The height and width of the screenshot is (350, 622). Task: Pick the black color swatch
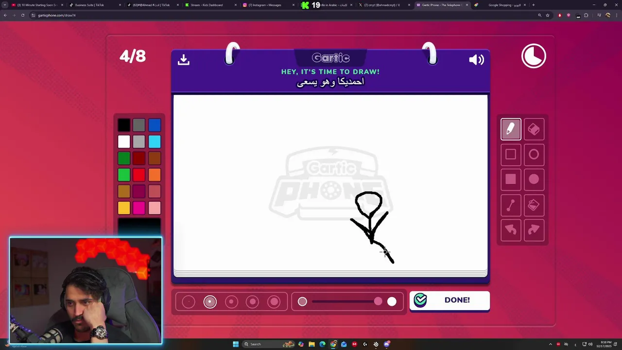[x=124, y=125]
